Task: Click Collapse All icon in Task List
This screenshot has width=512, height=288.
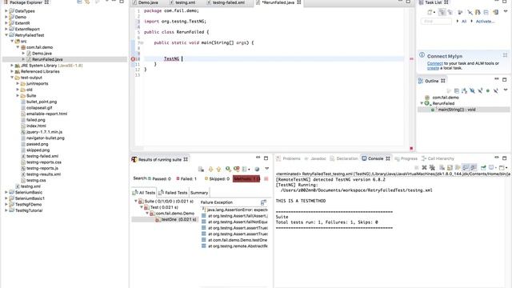Action: pyautogui.click(x=486, y=13)
